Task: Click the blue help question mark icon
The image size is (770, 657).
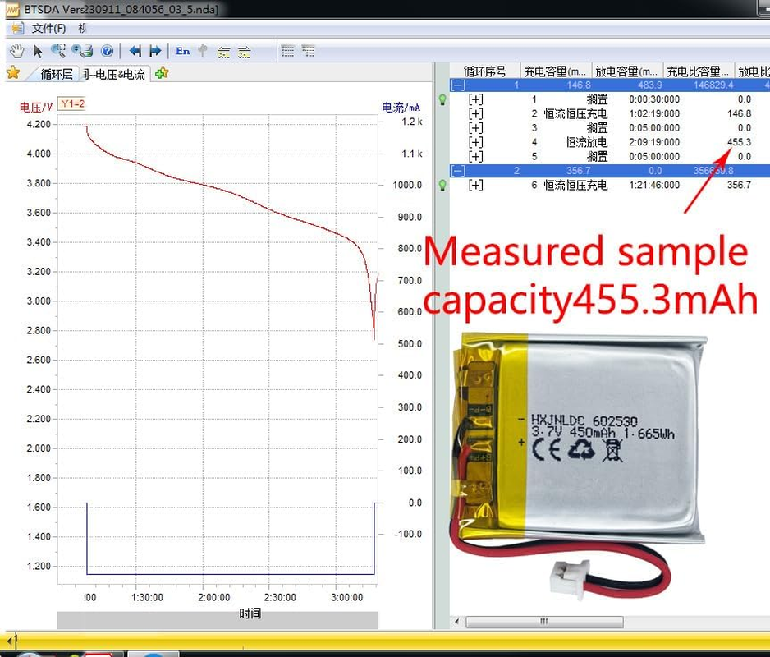Action: pos(107,51)
